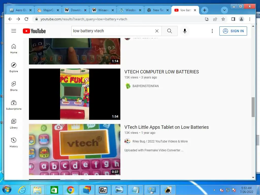Go forward with the browser forward arrow
This screenshot has height=195, width=260.
[x=18, y=19]
